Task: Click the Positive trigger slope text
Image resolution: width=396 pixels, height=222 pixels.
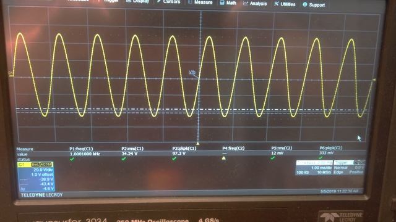Action: coord(356,172)
